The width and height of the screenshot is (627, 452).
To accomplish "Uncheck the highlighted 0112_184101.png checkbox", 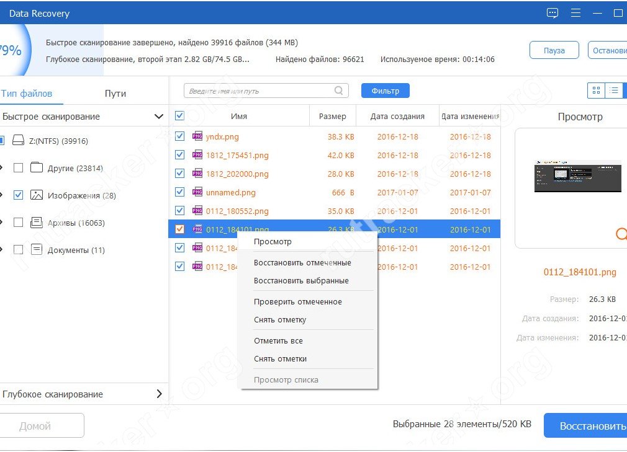I will (x=179, y=229).
